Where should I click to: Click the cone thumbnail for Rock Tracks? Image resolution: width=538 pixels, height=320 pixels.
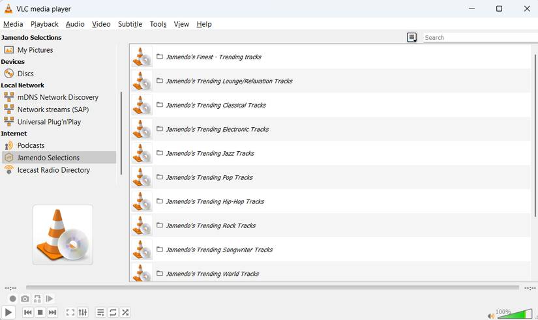(142, 225)
